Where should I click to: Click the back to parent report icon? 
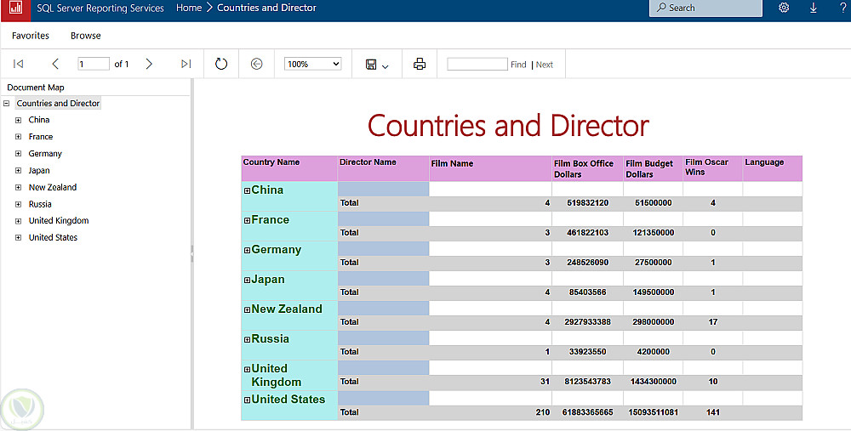256,64
